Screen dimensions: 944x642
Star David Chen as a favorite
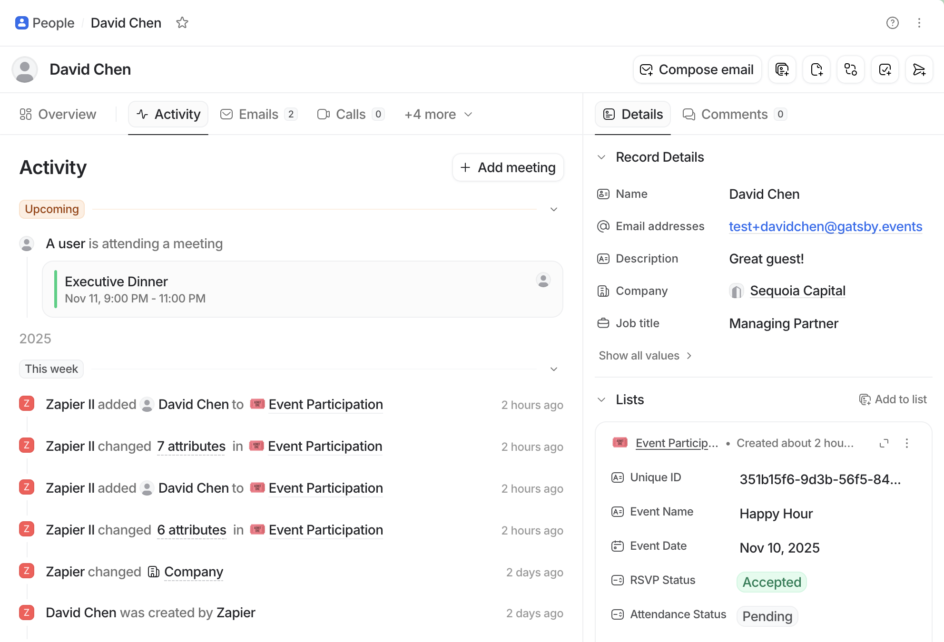click(x=182, y=22)
